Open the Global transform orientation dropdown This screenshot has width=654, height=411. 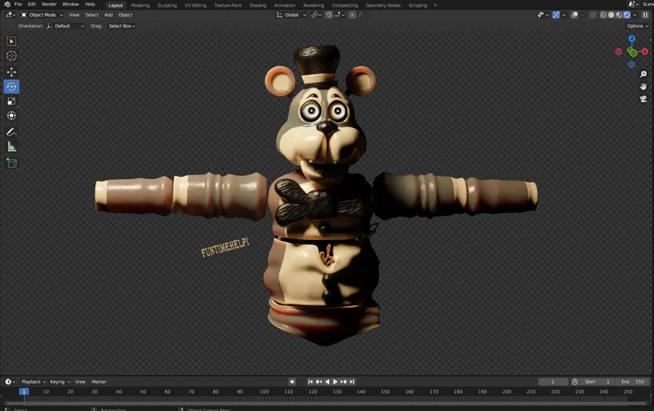coord(291,15)
